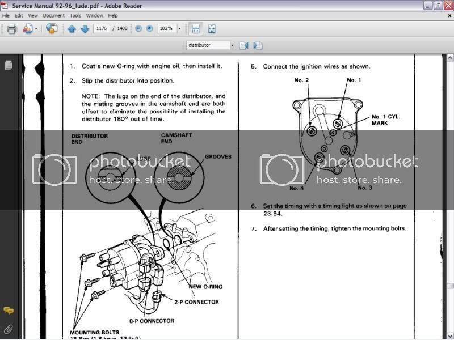Click the 'No. 1' ignition wire label

(354, 80)
